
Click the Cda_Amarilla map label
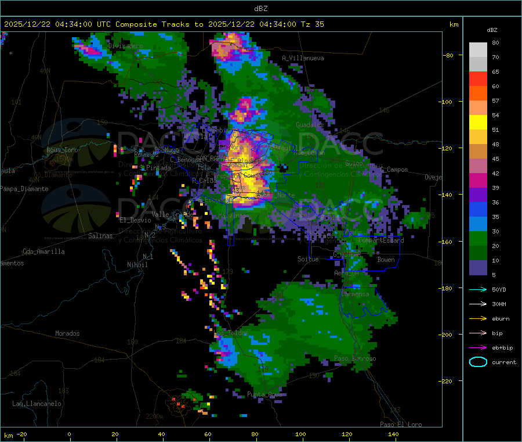(43, 251)
